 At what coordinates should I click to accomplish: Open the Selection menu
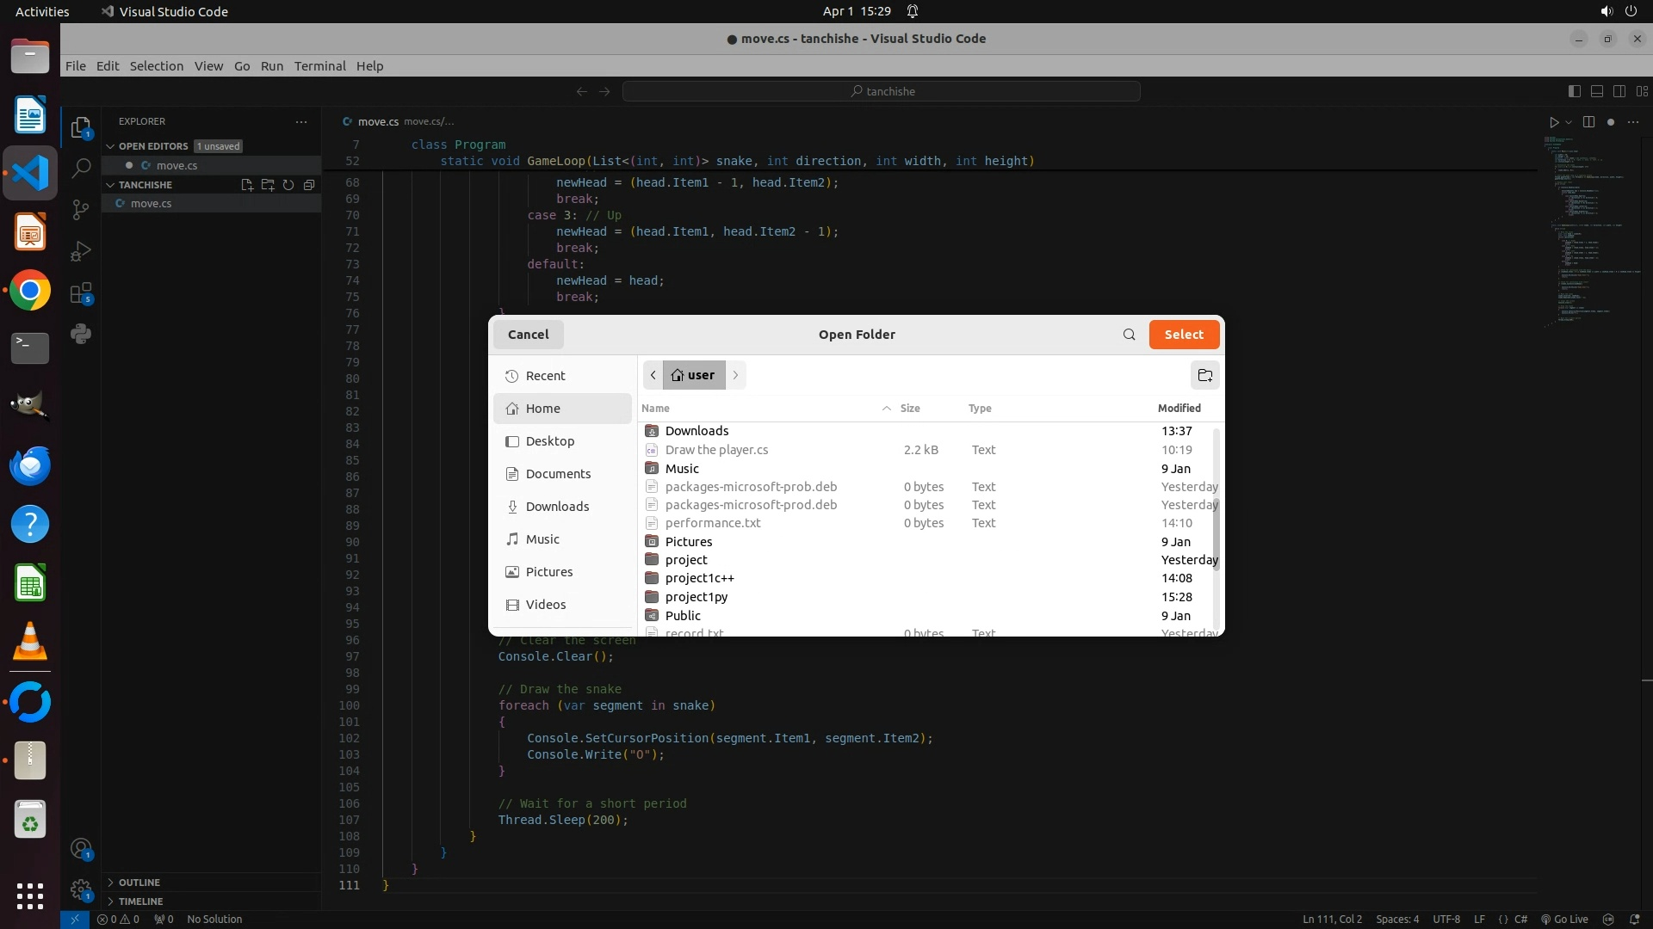(156, 66)
